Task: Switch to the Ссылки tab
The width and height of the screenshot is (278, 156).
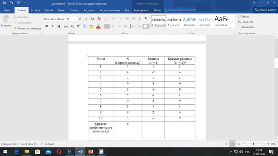Action: (75, 10)
